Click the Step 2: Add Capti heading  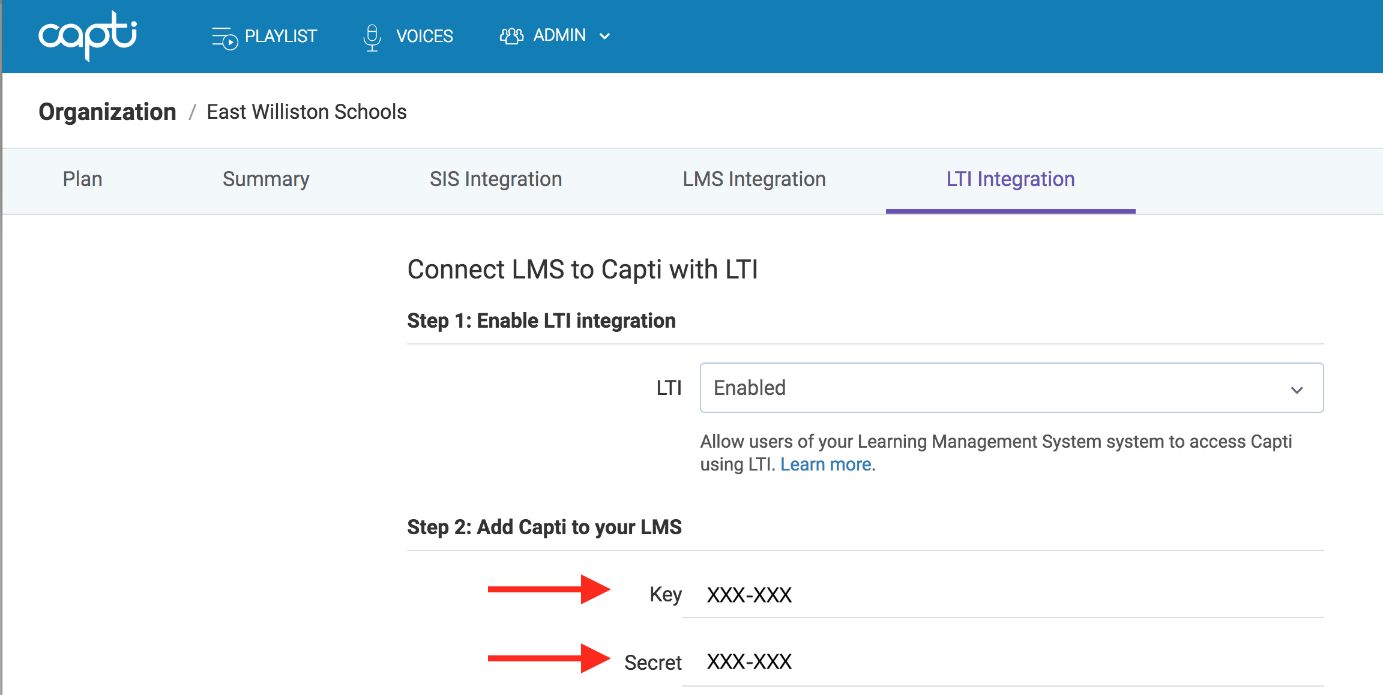(544, 527)
